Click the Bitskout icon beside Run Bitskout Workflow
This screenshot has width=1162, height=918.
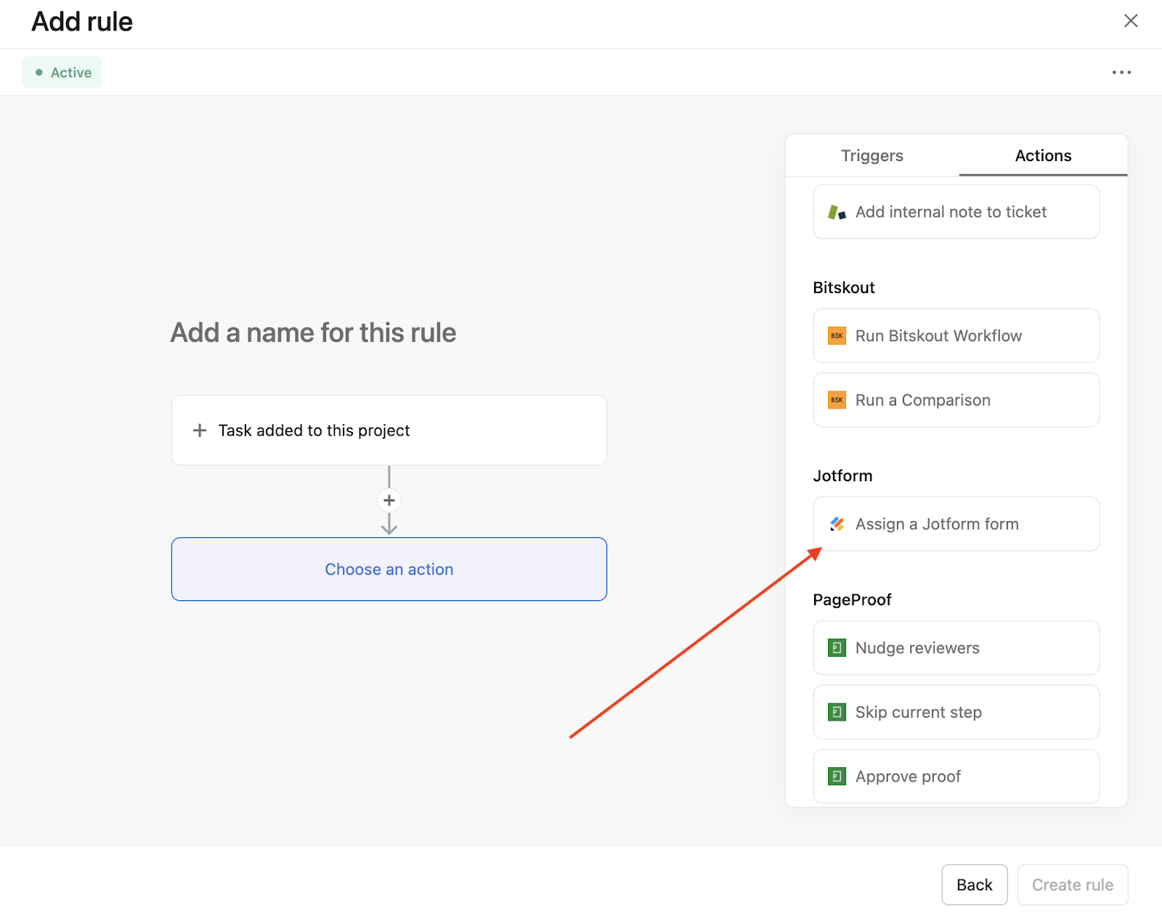[837, 336]
